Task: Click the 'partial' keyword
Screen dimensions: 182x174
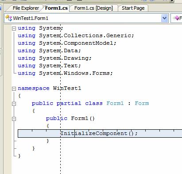Action: point(69,103)
